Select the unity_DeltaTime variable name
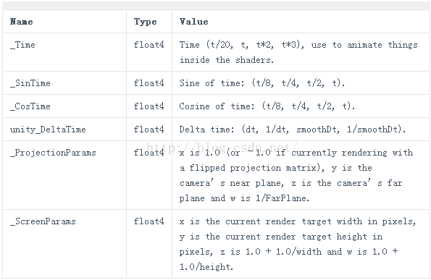This screenshot has width=431, height=280. tap(48, 130)
